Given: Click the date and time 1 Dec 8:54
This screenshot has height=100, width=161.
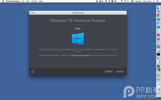Looking at the screenshot, I should (147, 1).
